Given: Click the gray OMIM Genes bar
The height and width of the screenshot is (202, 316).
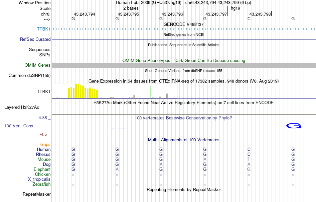Looking at the screenshot, I should coord(184,65).
